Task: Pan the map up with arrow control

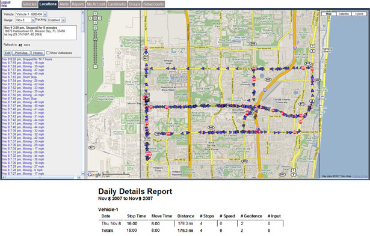Action: (95, 13)
